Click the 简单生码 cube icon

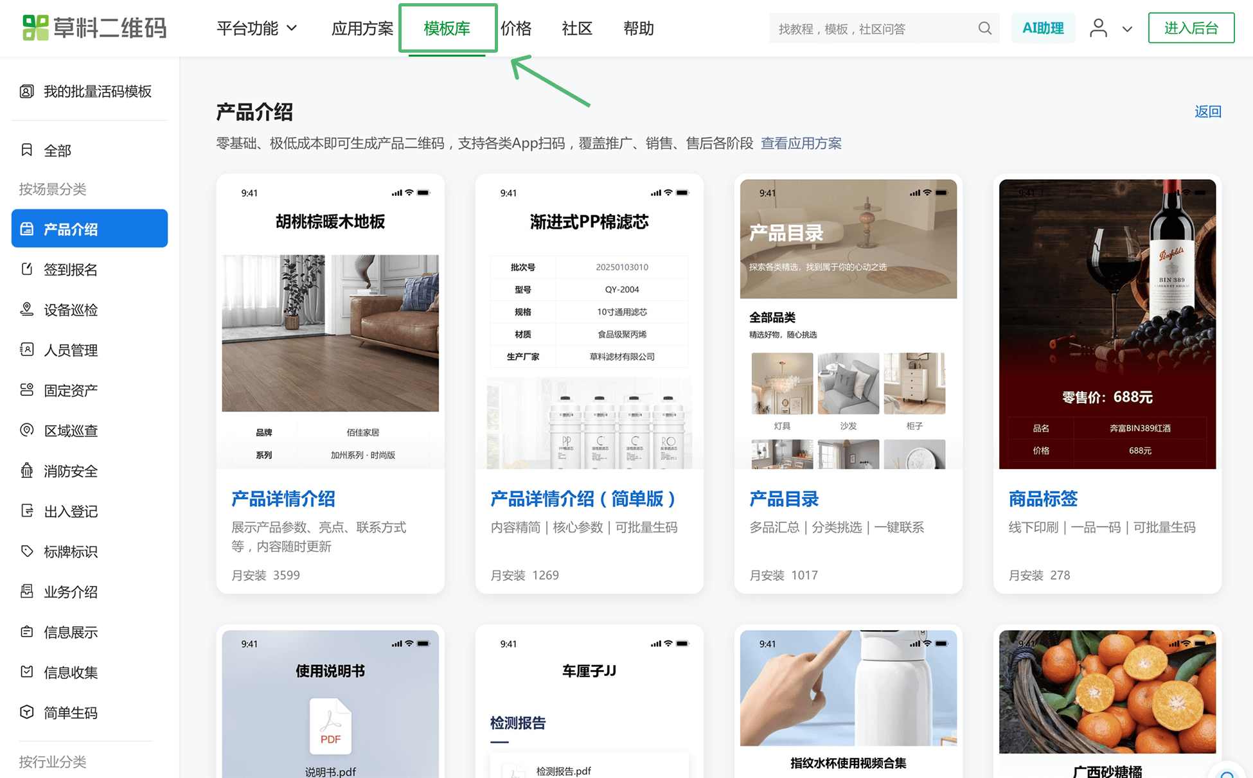(x=26, y=712)
